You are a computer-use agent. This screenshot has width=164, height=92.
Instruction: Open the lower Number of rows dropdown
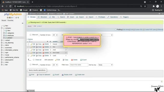click(x=55, y=65)
